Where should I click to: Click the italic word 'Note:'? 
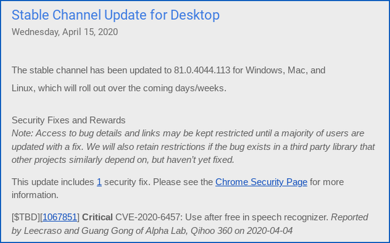pos(22,133)
